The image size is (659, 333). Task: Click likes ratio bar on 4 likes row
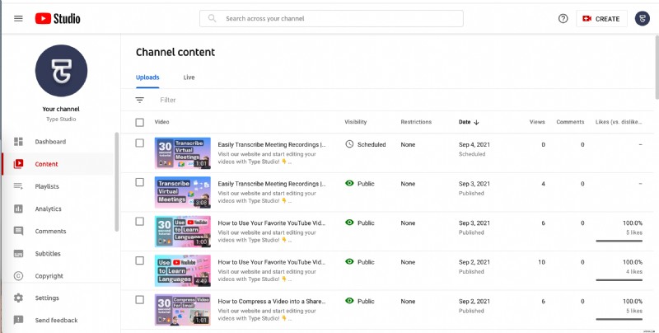coord(619,280)
